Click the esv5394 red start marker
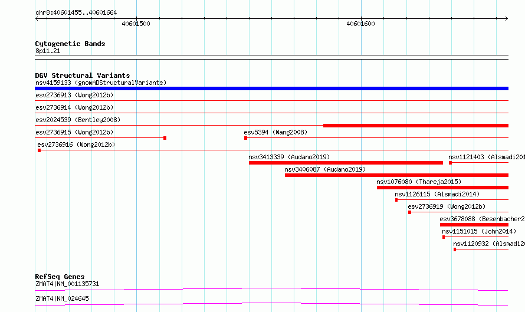 point(246,138)
